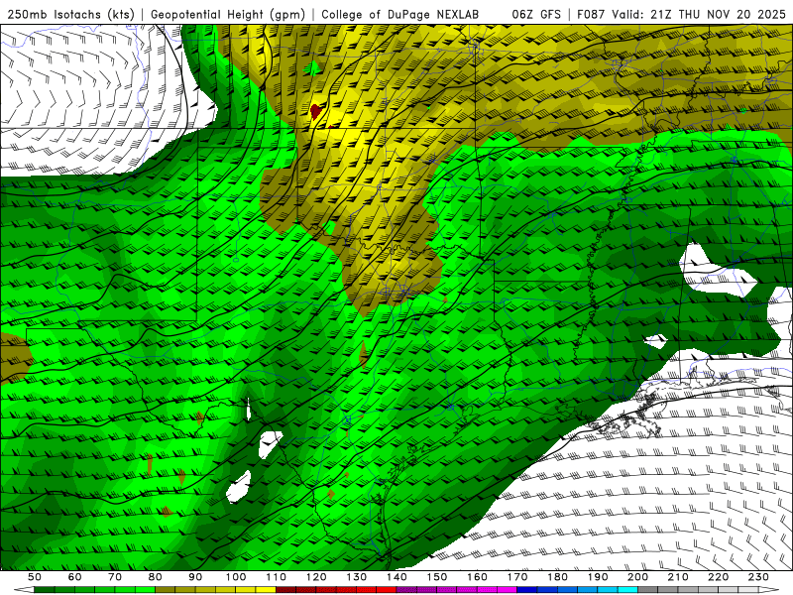Click the 230 label on the color scale

(x=758, y=577)
